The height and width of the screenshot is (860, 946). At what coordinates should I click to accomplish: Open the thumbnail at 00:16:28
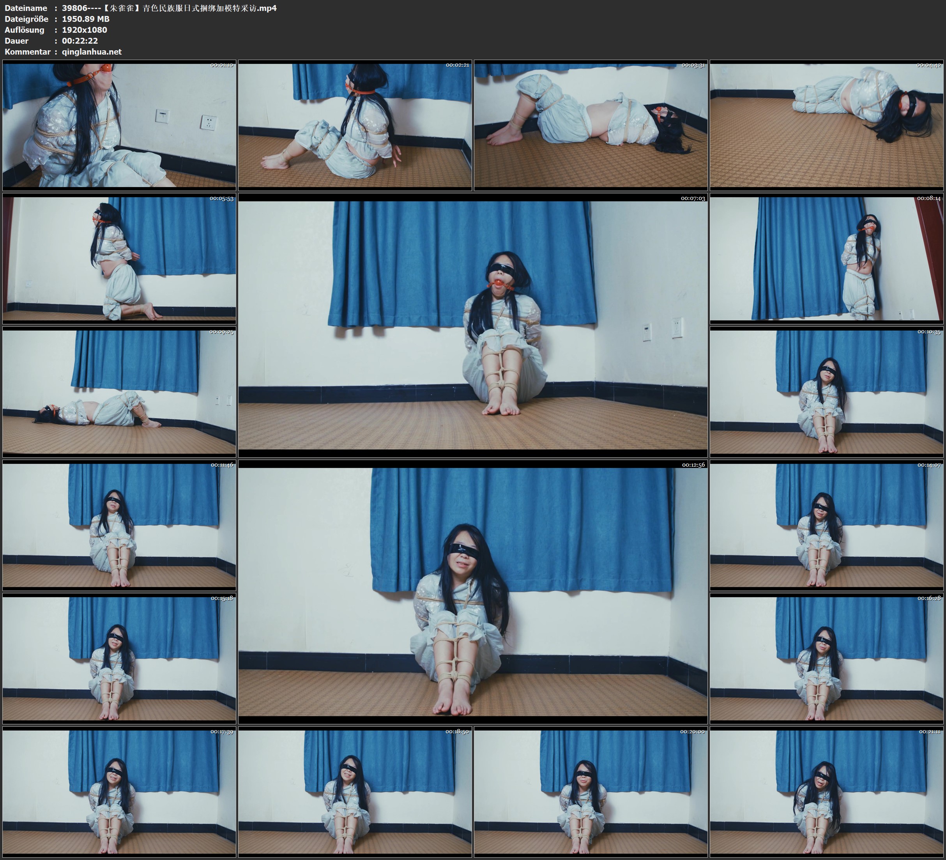[x=826, y=658]
